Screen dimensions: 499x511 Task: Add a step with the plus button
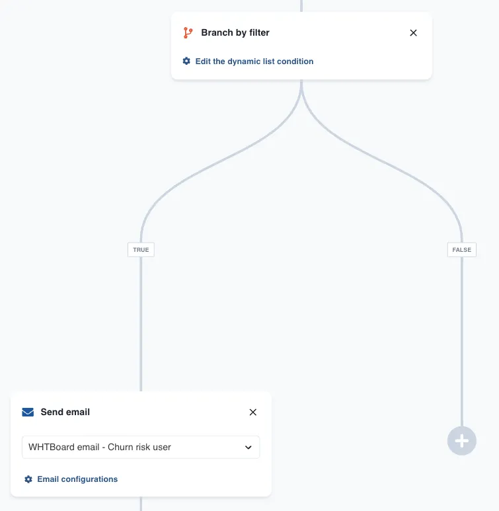461,441
